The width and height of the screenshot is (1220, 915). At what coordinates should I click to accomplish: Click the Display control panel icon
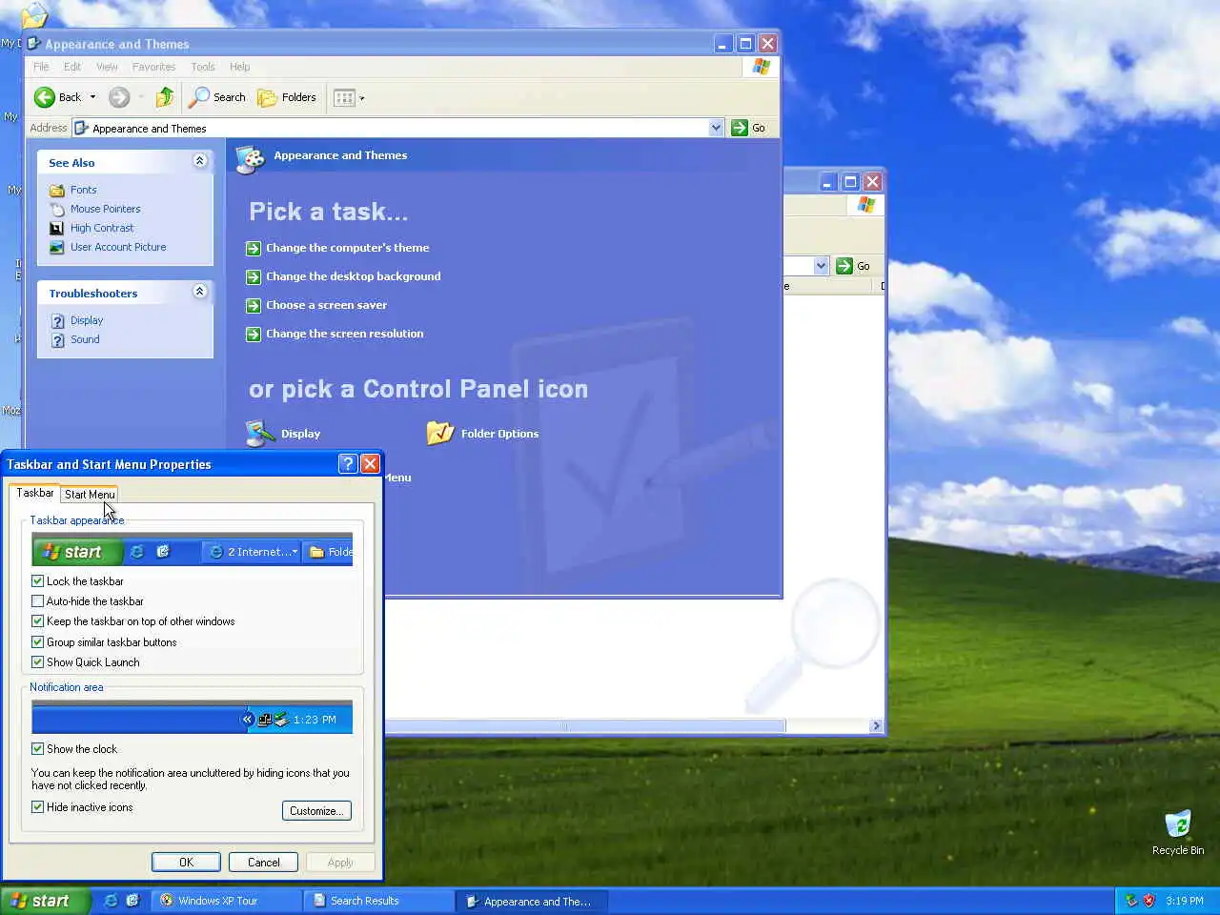click(259, 434)
